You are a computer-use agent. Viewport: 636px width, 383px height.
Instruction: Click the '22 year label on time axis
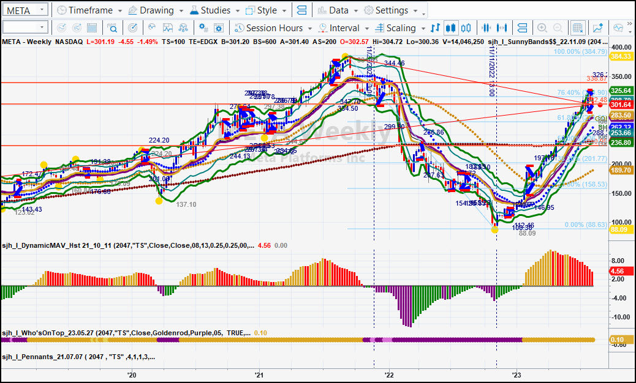click(390, 375)
